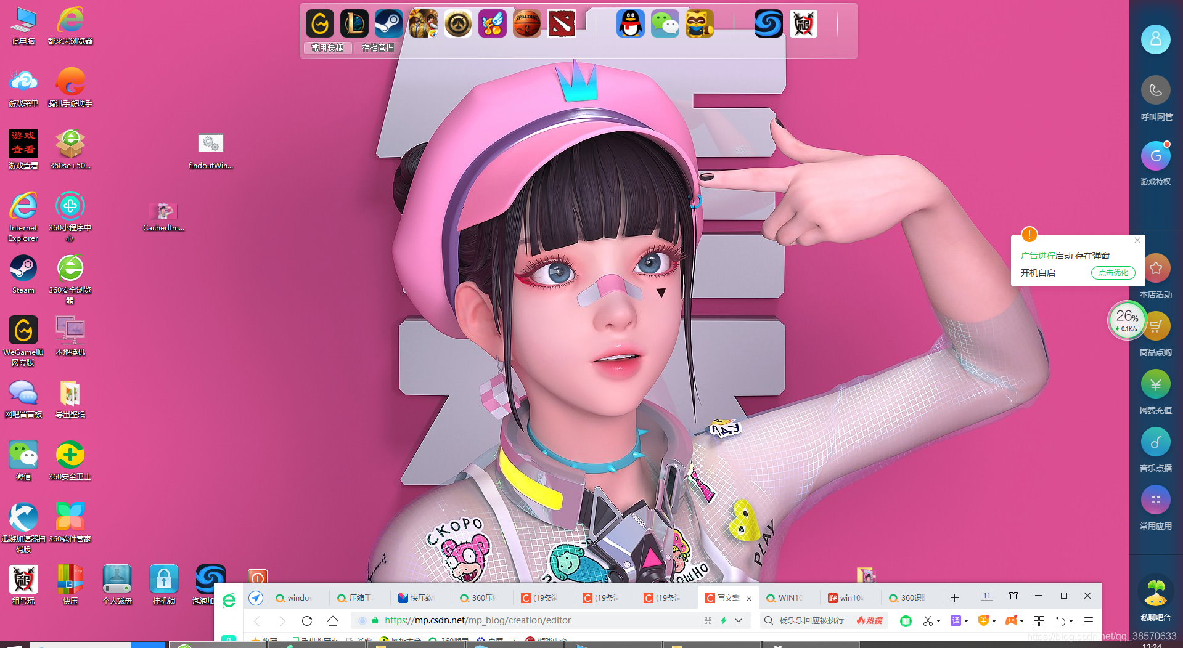The width and height of the screenshot is (1183, 648).
Task: Open 游戏特权 in right sidebar
Action: pos(1156,163)
